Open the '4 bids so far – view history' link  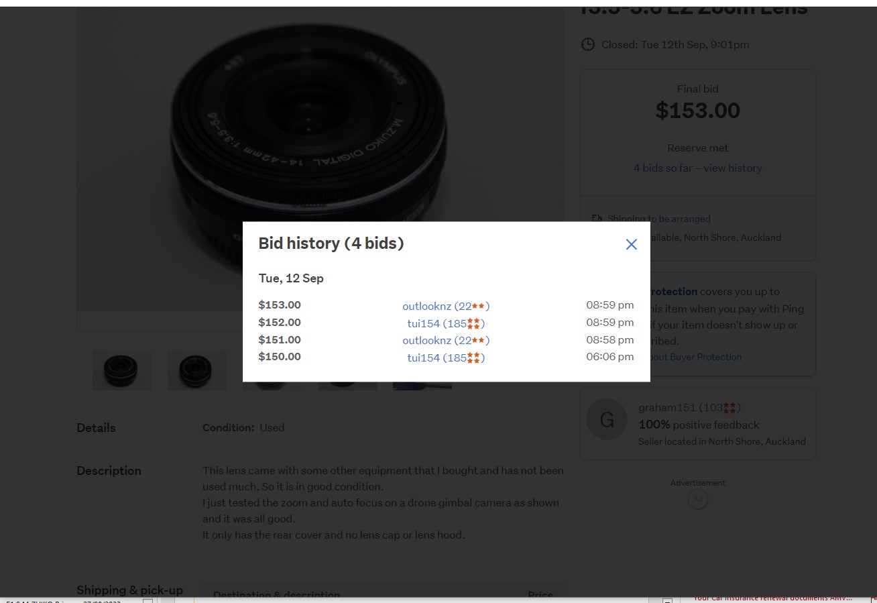tap(697, 168)
